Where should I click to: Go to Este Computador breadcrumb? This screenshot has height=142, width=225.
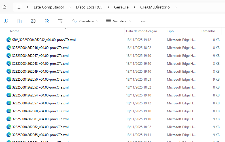[49, 7]
